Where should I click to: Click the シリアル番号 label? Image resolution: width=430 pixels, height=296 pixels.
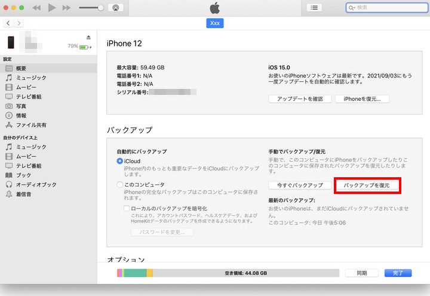[x=133, y=92]
